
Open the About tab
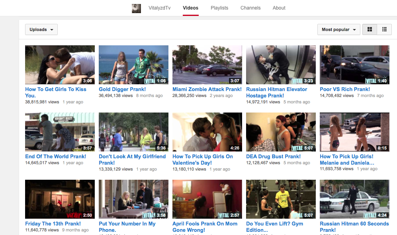(279, 8)
